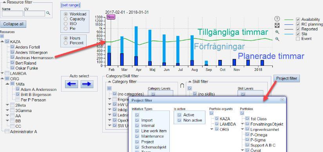Screen dimensions: 323x152
Task: Uncheck KAZA portfolio orgunit
Action: 217,119
